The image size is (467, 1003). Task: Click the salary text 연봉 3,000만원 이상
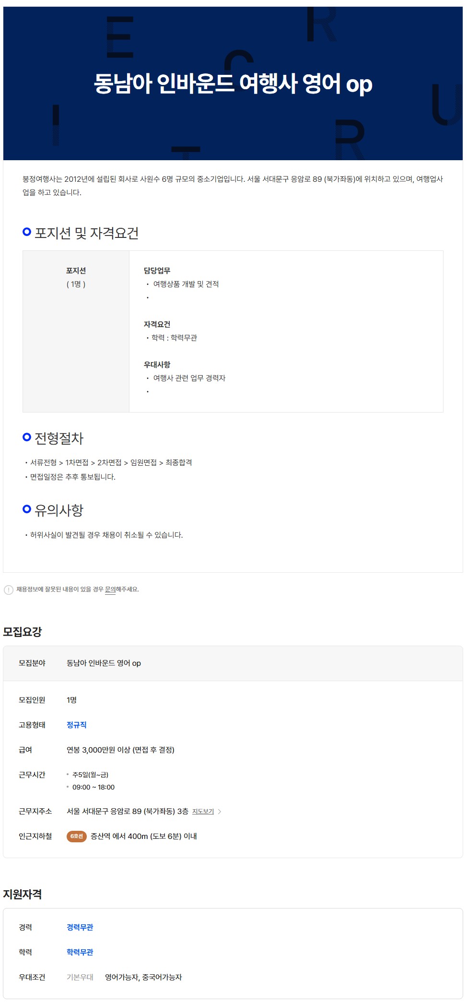coord(120,750)
